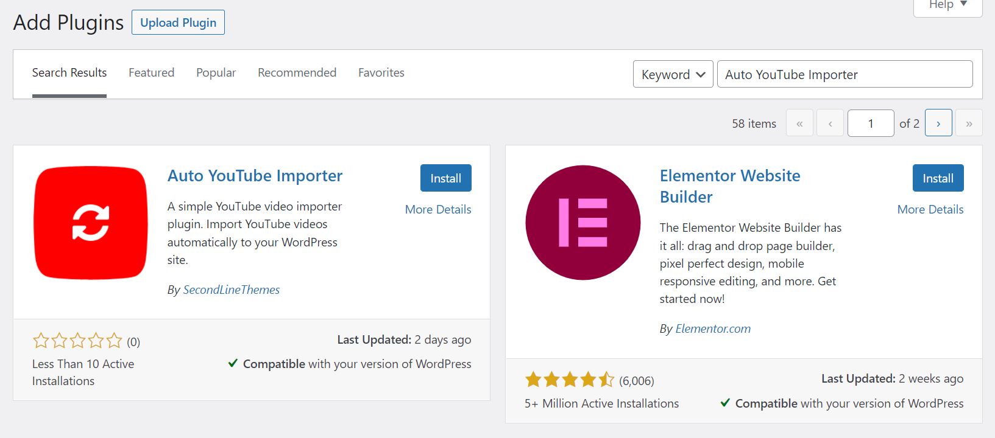The width and height of the screenshot is (995, 438).
Task: Install the Auto YouTube Importer plugin
Action: click(x=446, y=178)
